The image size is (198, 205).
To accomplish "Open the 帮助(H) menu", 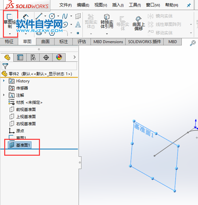I will (x=172, y=5).
